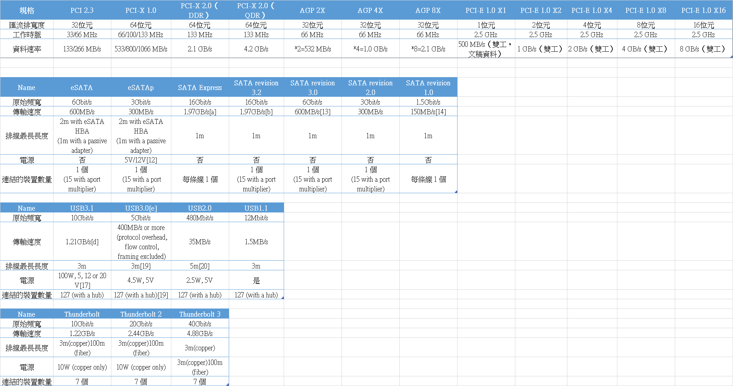Click the PCI-X 1.0 column header
This screenshot has height=386, width=733.
pyautogui.click(x=141, y=10)
